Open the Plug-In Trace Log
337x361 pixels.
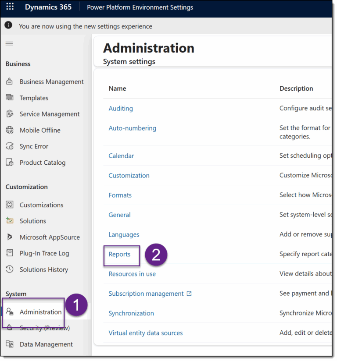[43, 253]
